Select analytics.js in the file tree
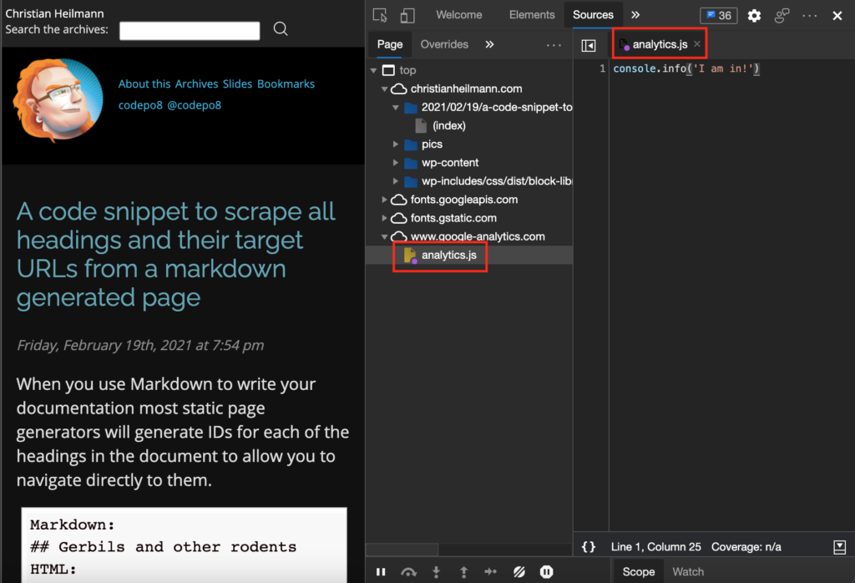The width and height of the screenshot is (855, 583). click(448, 255)
